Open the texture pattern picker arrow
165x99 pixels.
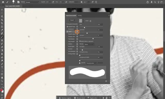point(83,21)
